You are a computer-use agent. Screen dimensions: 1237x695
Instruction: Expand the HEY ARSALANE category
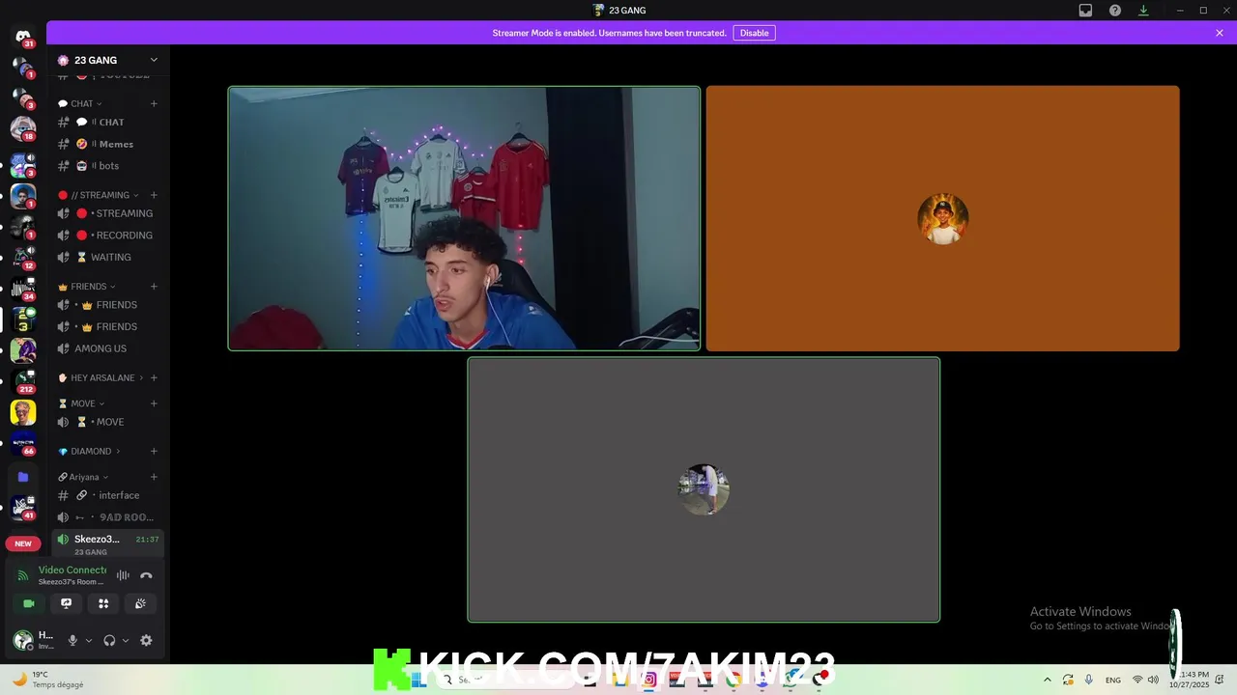point(101,377)
